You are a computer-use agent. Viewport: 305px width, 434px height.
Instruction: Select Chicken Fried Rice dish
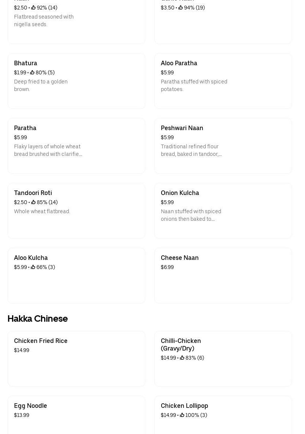point(41,341)
